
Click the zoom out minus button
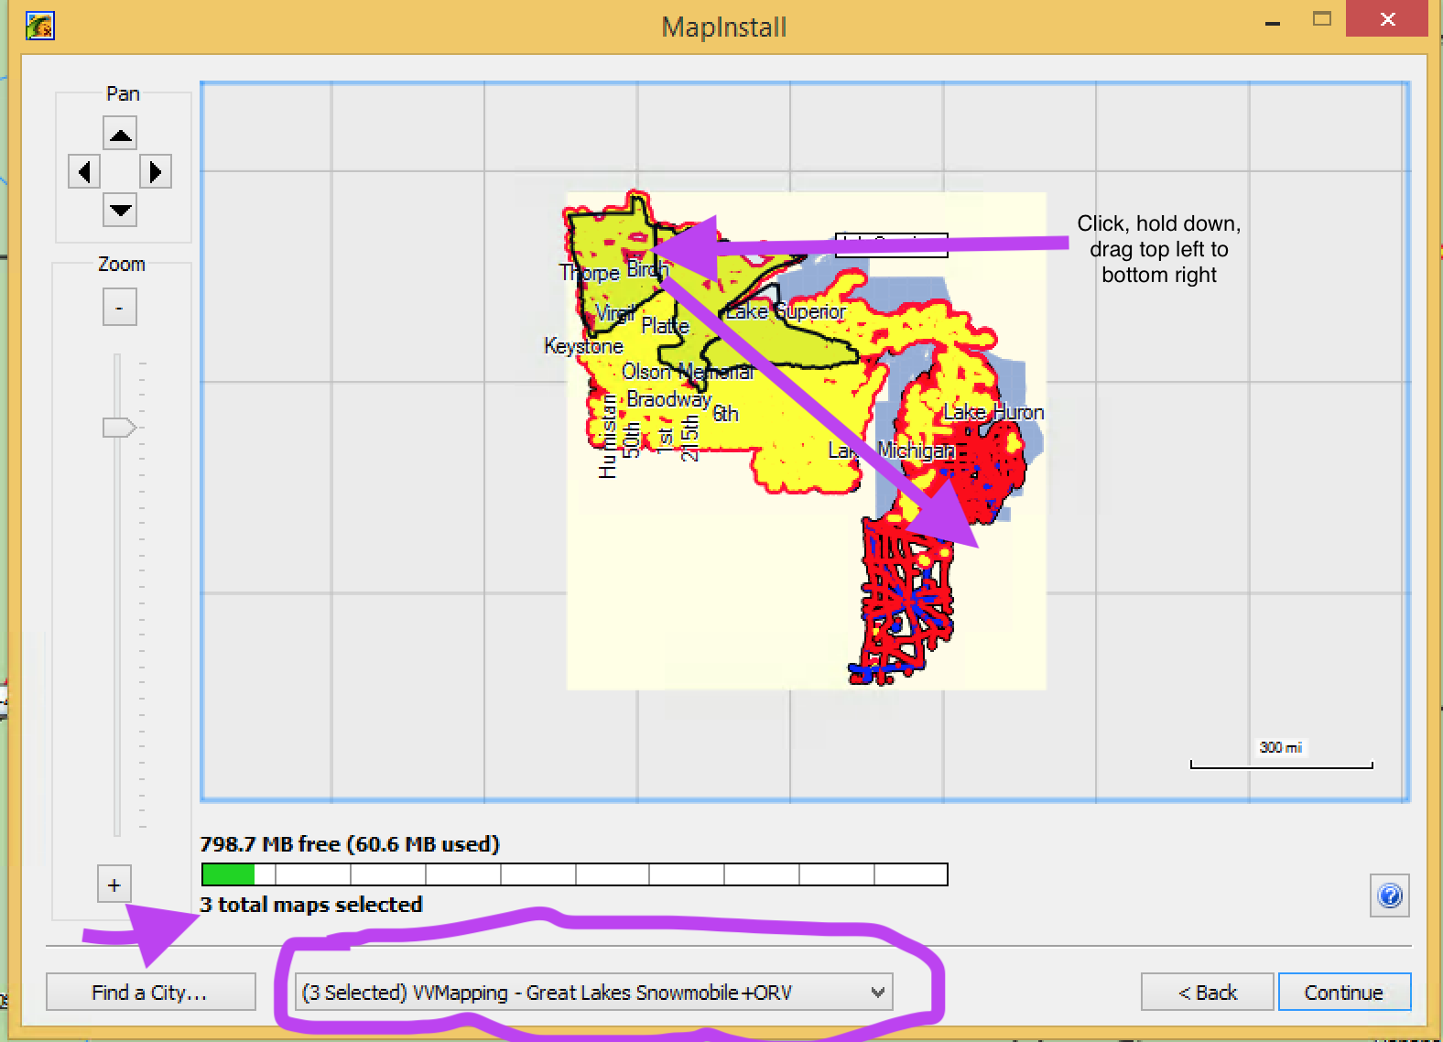[x=119, y=307]
